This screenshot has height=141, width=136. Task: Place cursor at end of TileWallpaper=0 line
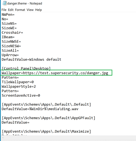[34, 82]
